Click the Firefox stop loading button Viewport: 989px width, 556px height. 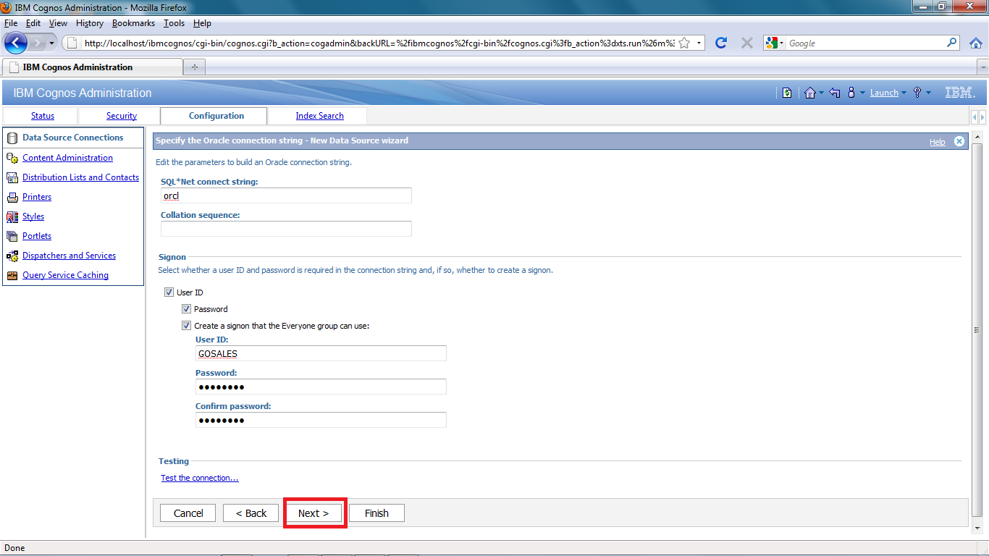(747, 43)
